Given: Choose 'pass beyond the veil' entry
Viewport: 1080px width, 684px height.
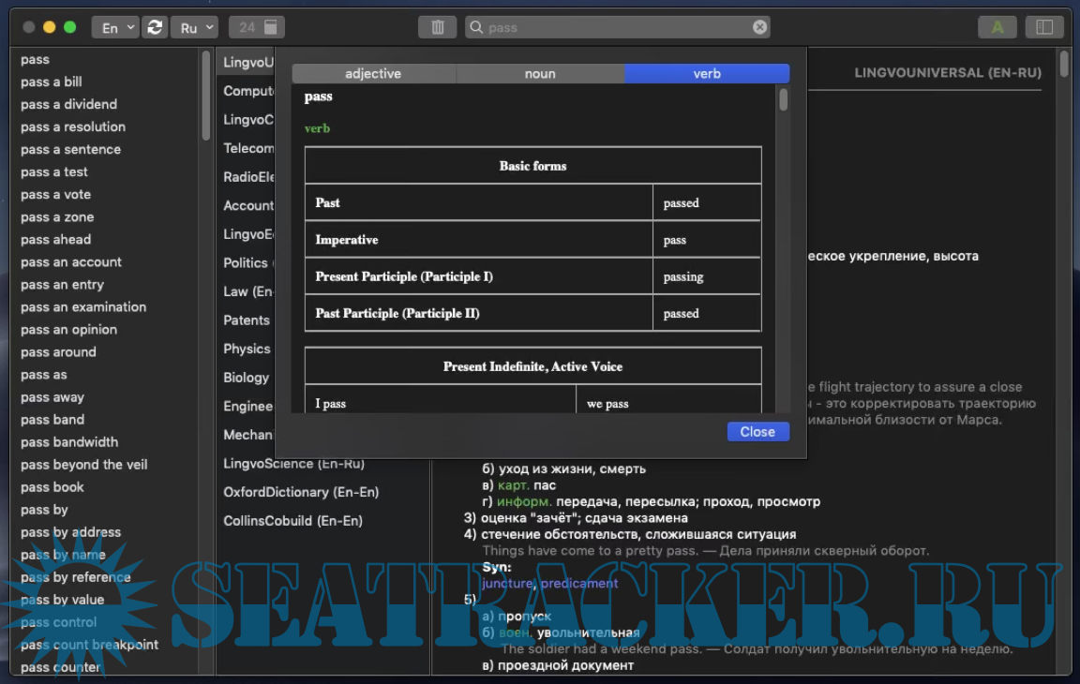Looking at the screenshot, I should [x=84, y=465].
